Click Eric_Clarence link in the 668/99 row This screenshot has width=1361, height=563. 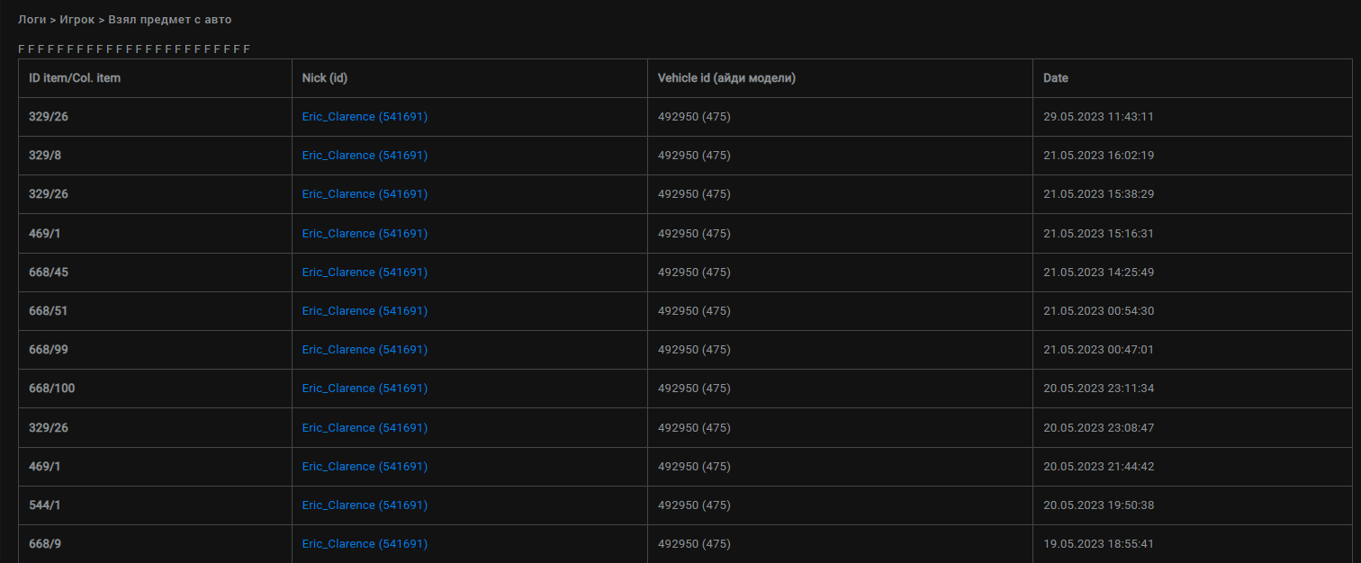(x=365, y=350)
